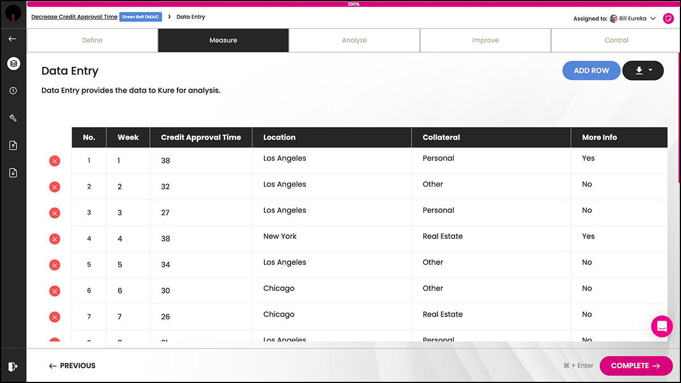Delete row 6 for Chicago entry
The height and width of the screenshot is (383, 681).
tap(54, 291)
